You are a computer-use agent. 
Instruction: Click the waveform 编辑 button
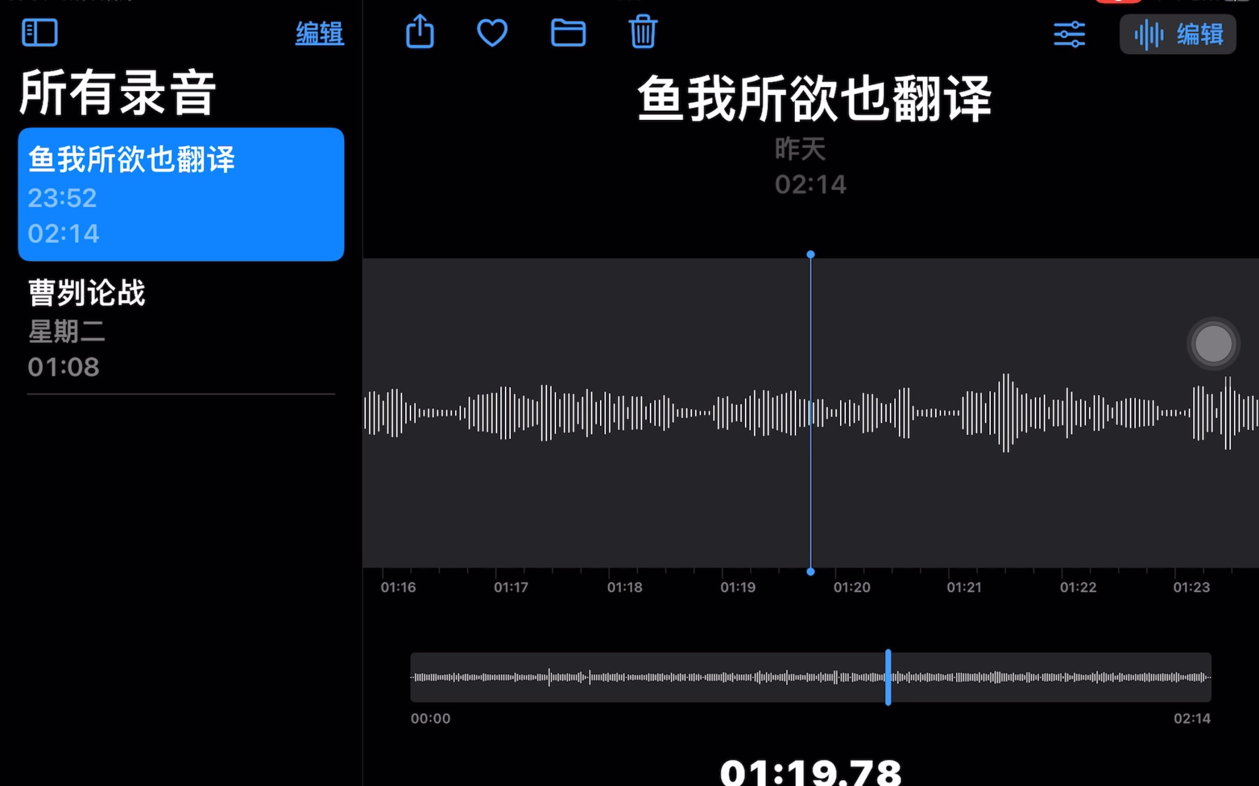pos(1178,34)
